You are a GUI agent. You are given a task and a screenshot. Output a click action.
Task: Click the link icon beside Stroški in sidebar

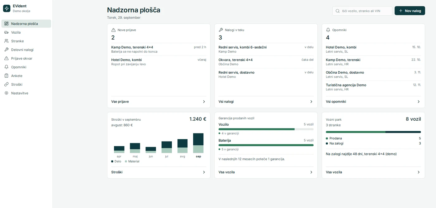pos(6,85)
